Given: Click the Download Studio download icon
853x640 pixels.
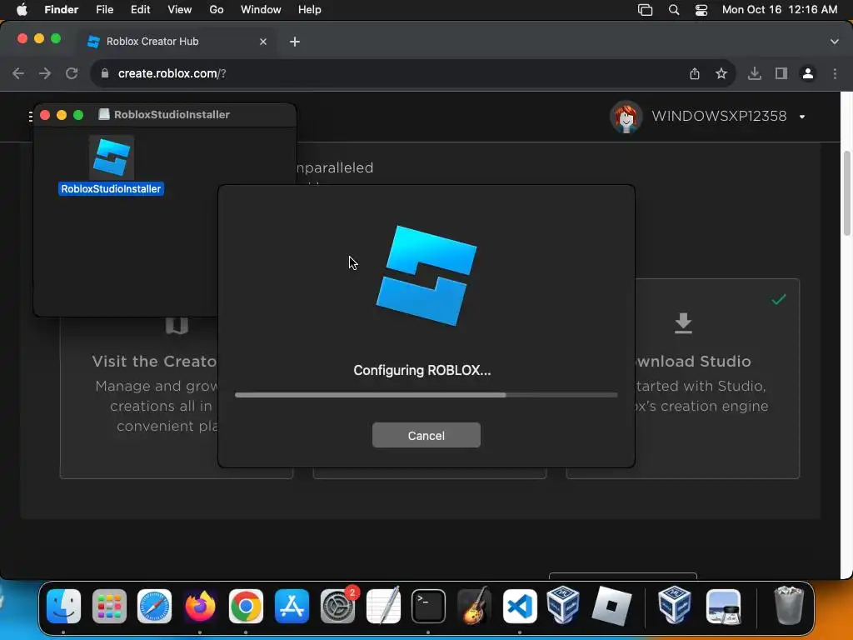Looking at the screenshot, I should coord(683,322).
